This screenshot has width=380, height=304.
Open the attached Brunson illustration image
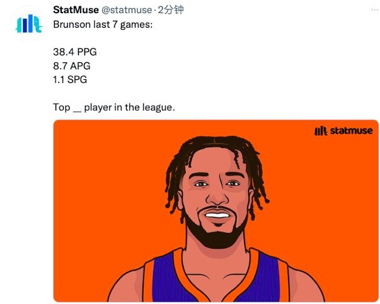216,211
